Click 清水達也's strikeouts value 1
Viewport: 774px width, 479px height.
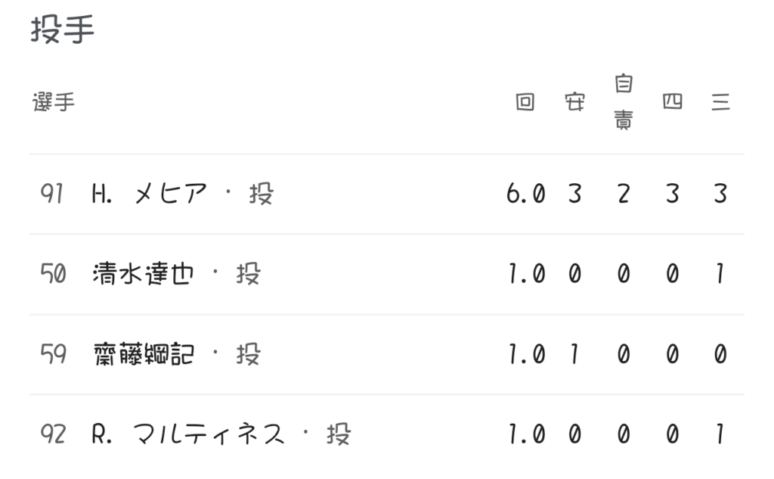click(720, 274)
